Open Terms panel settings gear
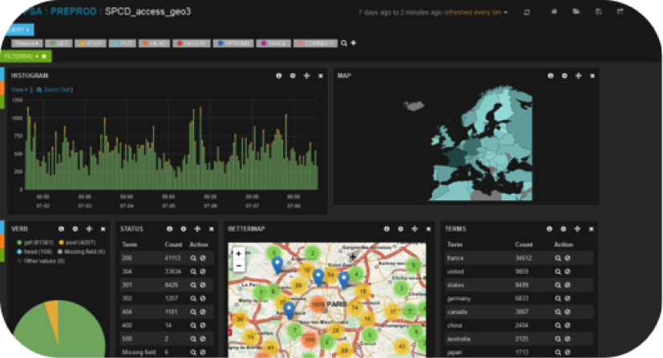Image resolution: width=663 pixels, height=358 pixels. pos(564,229)
